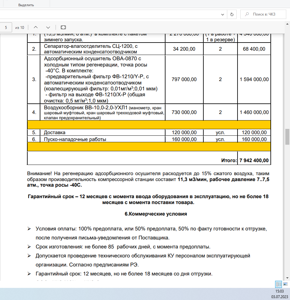Click 'Воздухосборник ВВ-10,0-2,0-УХЛ1' text

[85, 107]
